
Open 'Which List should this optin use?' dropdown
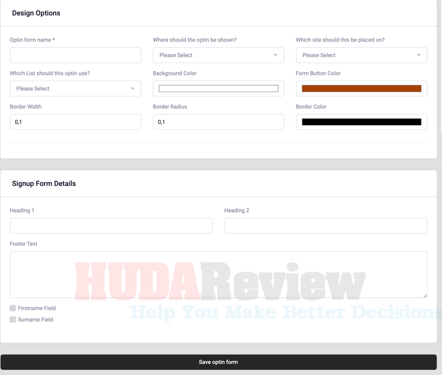coord(75,88)
